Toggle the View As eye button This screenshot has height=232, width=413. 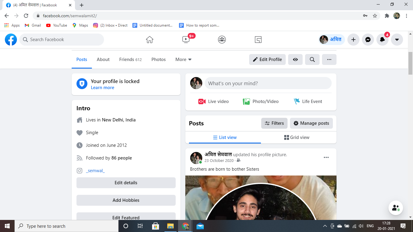295,60
